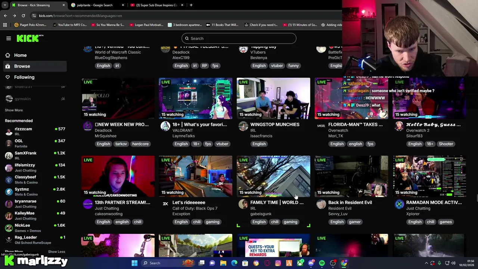Open the volume control in system tray

pos(453,263)
